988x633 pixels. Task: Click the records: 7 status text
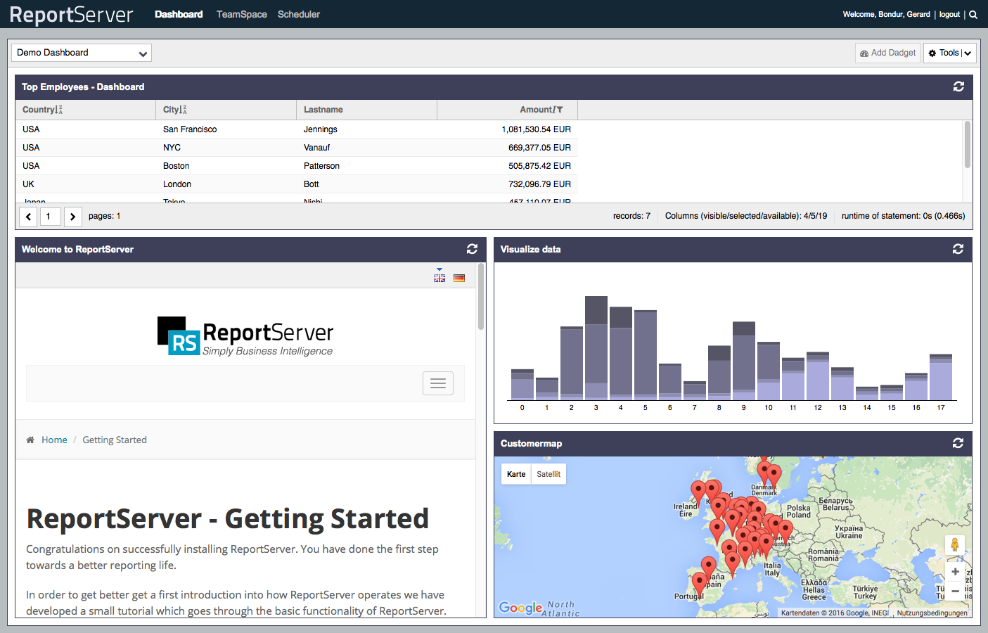tap(631, 216)
